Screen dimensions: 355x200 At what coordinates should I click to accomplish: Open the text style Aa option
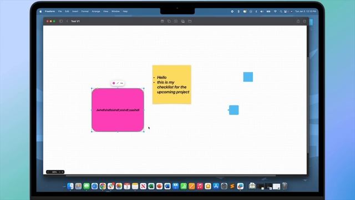pyautogui.click(x=121, y=83)
